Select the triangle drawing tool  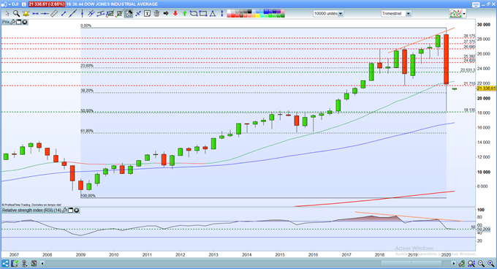pyautogui.click(x=212, y=14)
